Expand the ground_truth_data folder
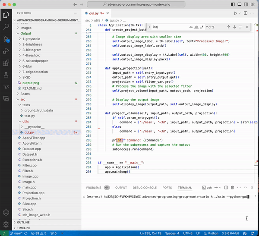The width and height of the screenshot is (259, 236). (39, 110)
